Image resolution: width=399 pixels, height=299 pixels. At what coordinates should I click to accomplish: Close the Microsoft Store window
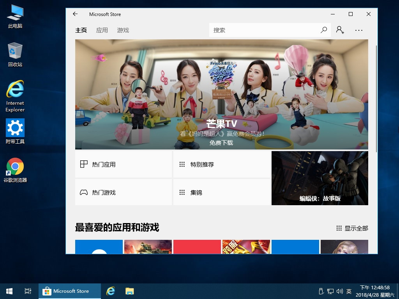pos(369,14)
